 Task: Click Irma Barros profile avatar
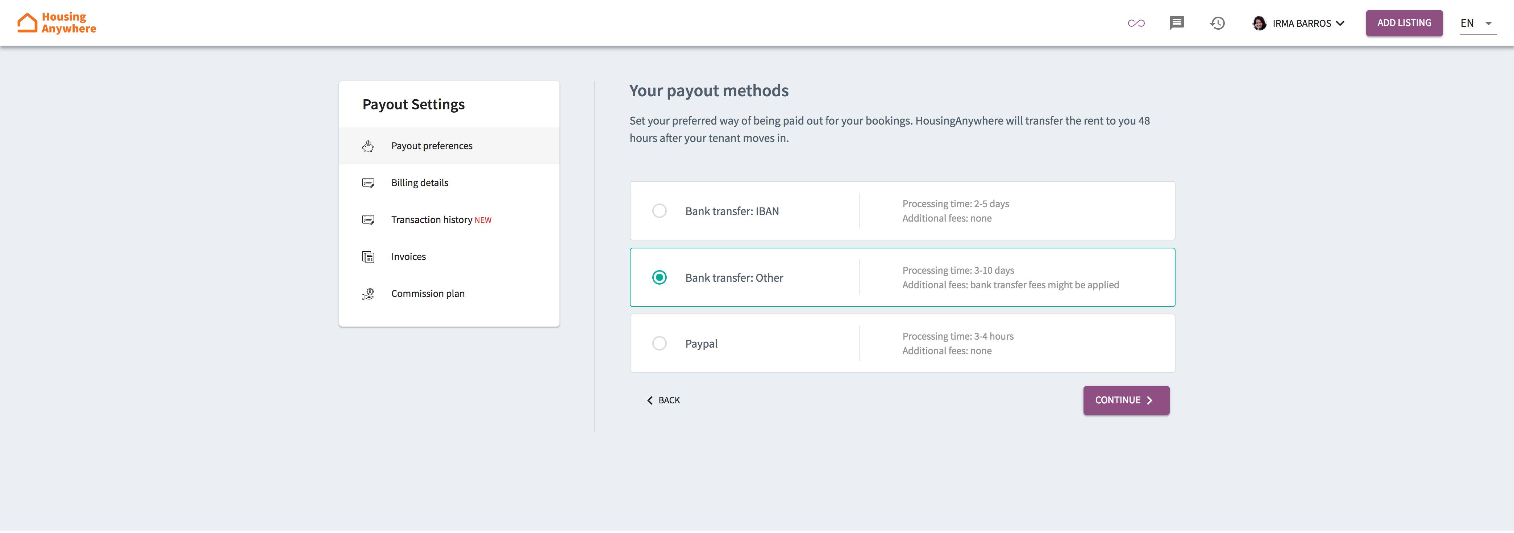pyautogui.click(x=1259, y=24)
